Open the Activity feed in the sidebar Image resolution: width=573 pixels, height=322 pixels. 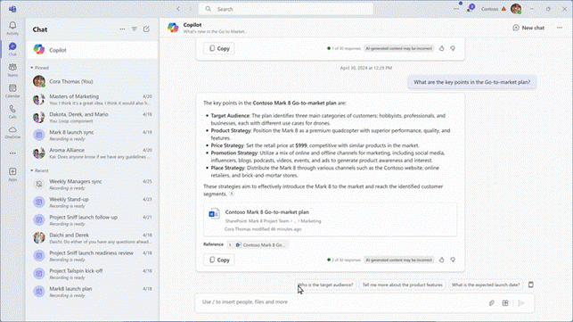coord(12,28)
